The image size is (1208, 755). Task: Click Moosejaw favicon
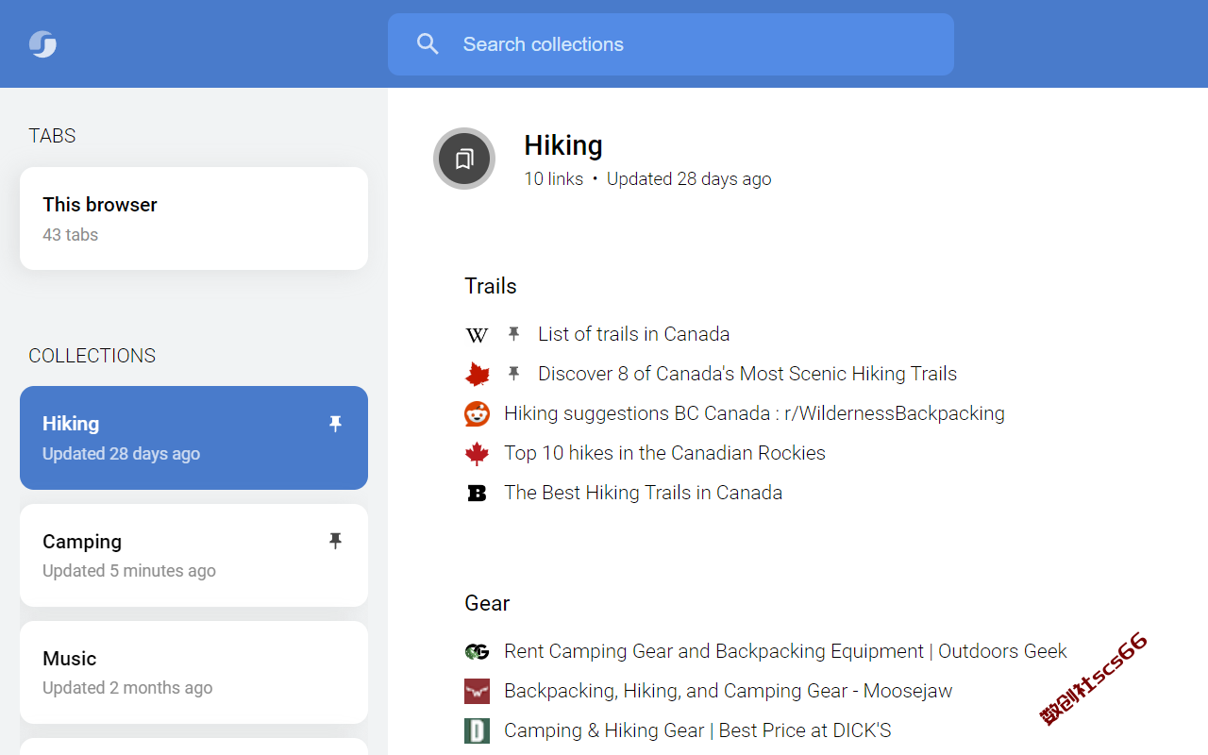(478, 691)
